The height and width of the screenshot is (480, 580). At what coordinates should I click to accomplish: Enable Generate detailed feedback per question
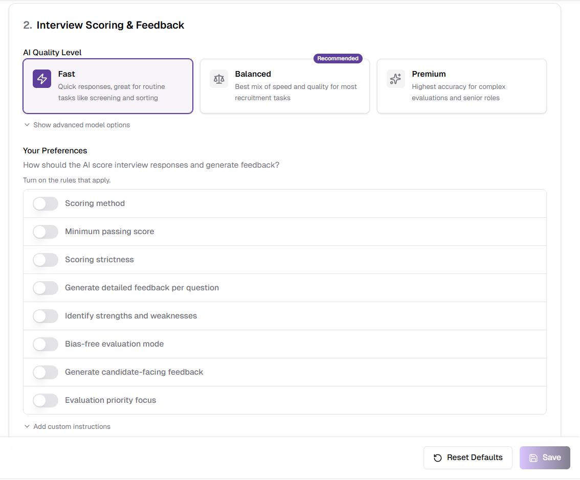(x=46, y=288)
